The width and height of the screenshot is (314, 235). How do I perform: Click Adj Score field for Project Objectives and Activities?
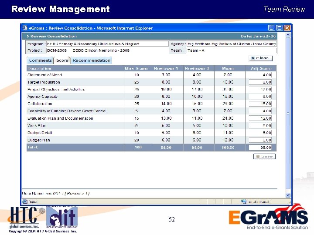point(260,89)
